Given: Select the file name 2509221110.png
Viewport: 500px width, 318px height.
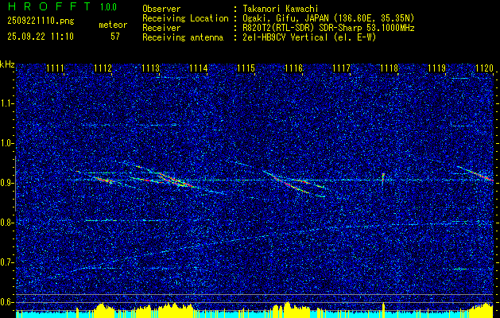Looking at the screenshot, I should pos(41,21).
